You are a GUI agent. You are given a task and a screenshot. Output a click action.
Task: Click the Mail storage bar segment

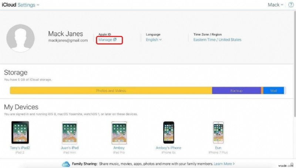pos(274,91)
